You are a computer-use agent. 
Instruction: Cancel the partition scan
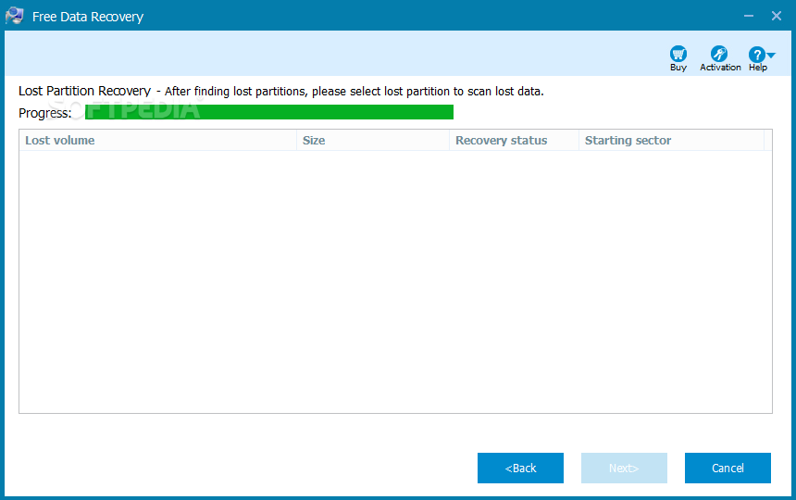pyautogui.click(x=728, y=468)
